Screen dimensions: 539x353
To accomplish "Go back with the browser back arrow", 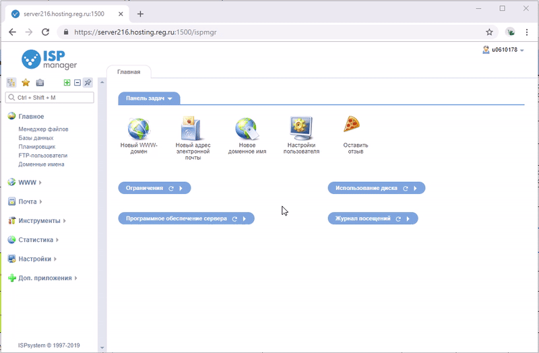I will [x=12, y=32].
